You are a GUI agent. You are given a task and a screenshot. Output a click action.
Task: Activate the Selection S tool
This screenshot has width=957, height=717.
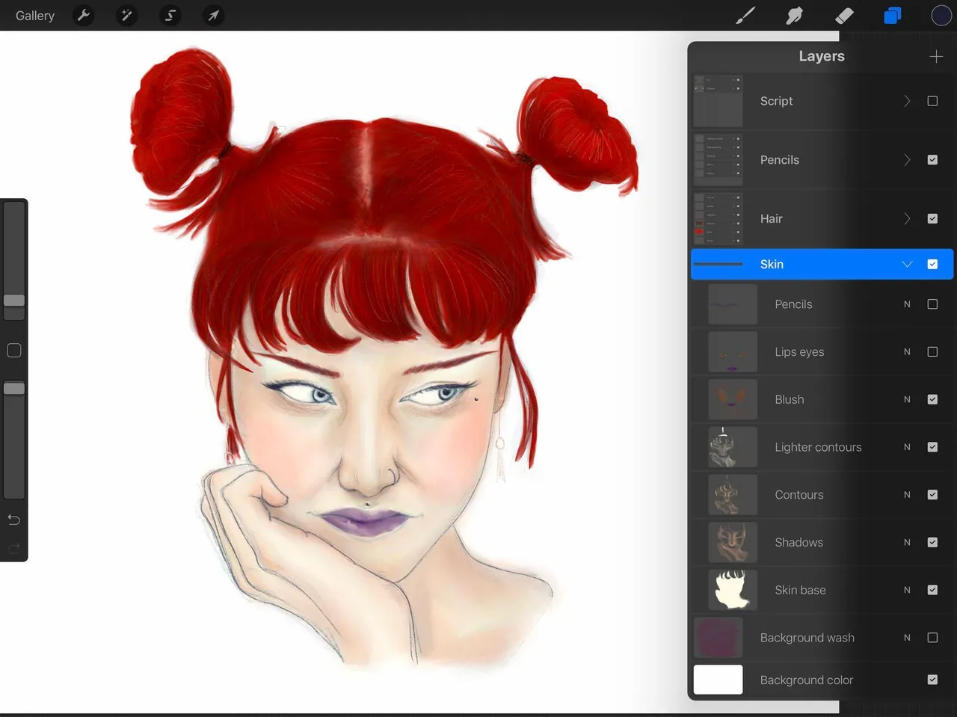pyautogui.click(x=170, y=16)
